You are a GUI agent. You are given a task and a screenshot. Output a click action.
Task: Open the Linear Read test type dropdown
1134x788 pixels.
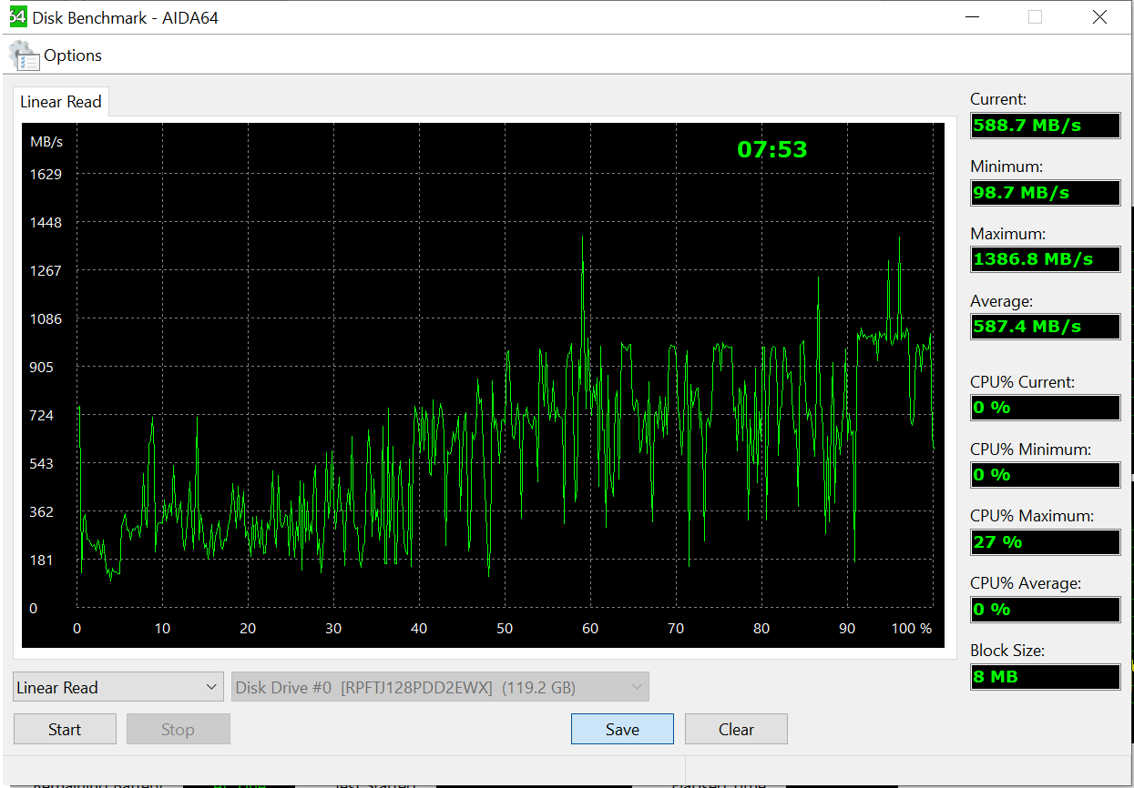click(x=118, y=687)
